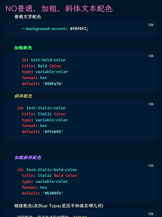Click the CSS label below the 链接配色 heading
Image resolution: width=162 pixels, height=217 pixels.
[151, 214]
